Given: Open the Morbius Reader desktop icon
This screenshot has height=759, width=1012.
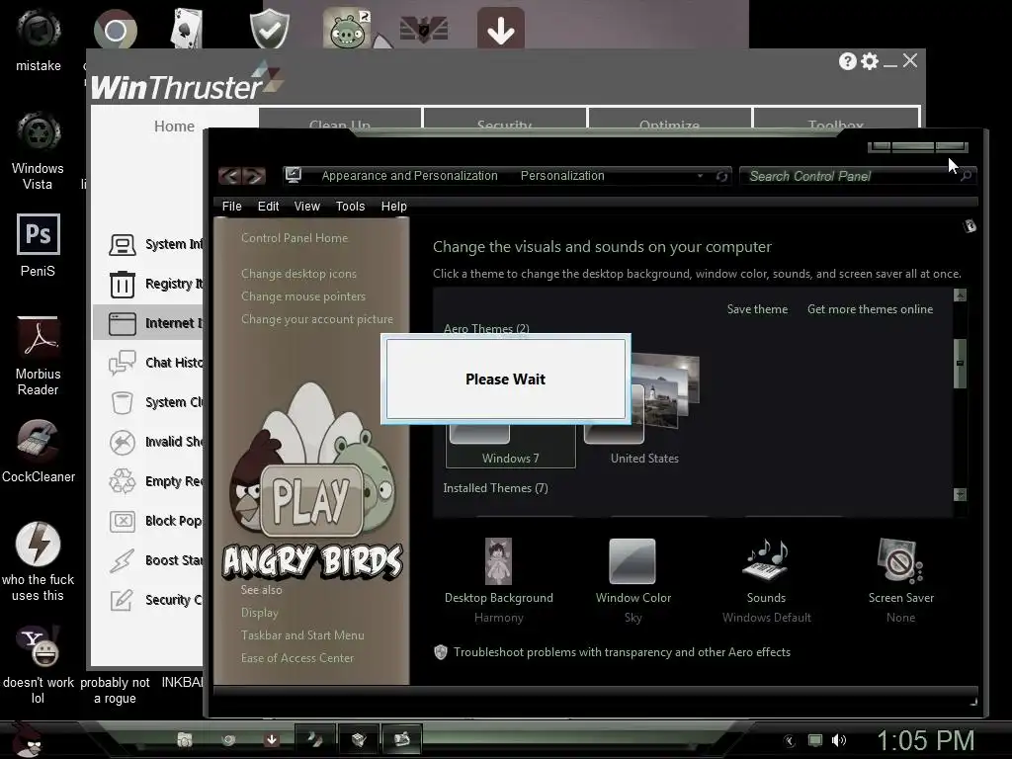Looking at the screenshot, I should point(39,338).
